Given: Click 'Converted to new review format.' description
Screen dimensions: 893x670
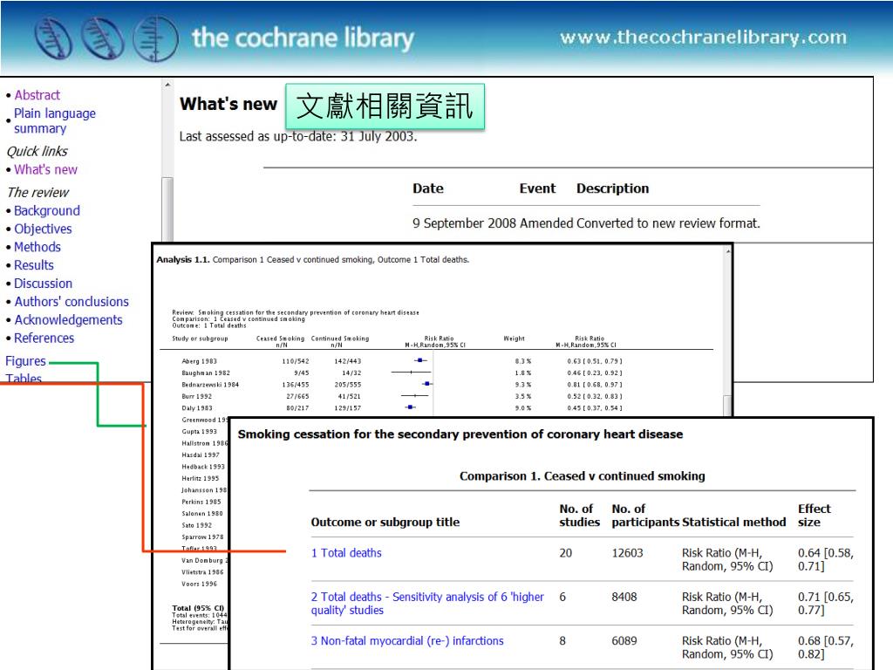Looking at the screenshot, I should [x=668, y=223].
